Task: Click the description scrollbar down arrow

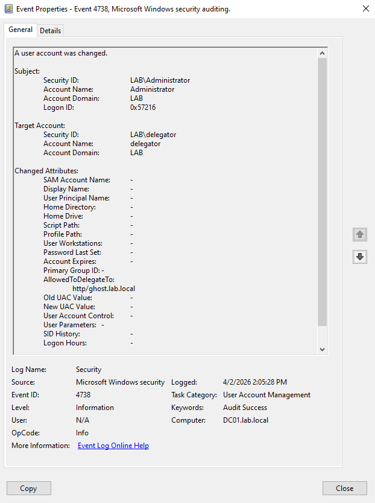Action: pos(322,349)
